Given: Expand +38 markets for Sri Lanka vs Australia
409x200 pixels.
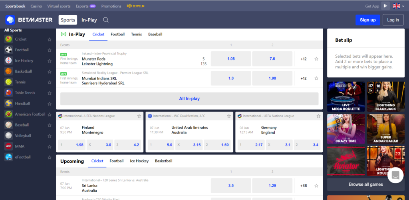Looking at the screenshot, I should pos(304,186).
